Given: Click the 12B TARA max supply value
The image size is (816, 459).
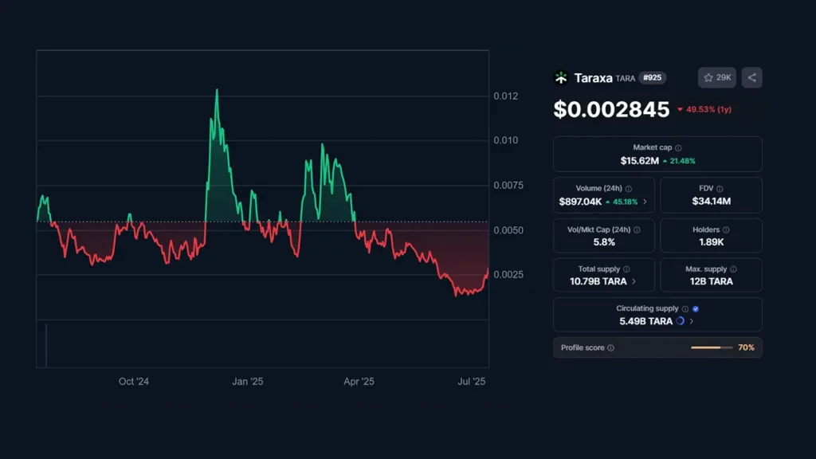Looking at the screenshot, I should pyautogui.click(x=711, y=281).
